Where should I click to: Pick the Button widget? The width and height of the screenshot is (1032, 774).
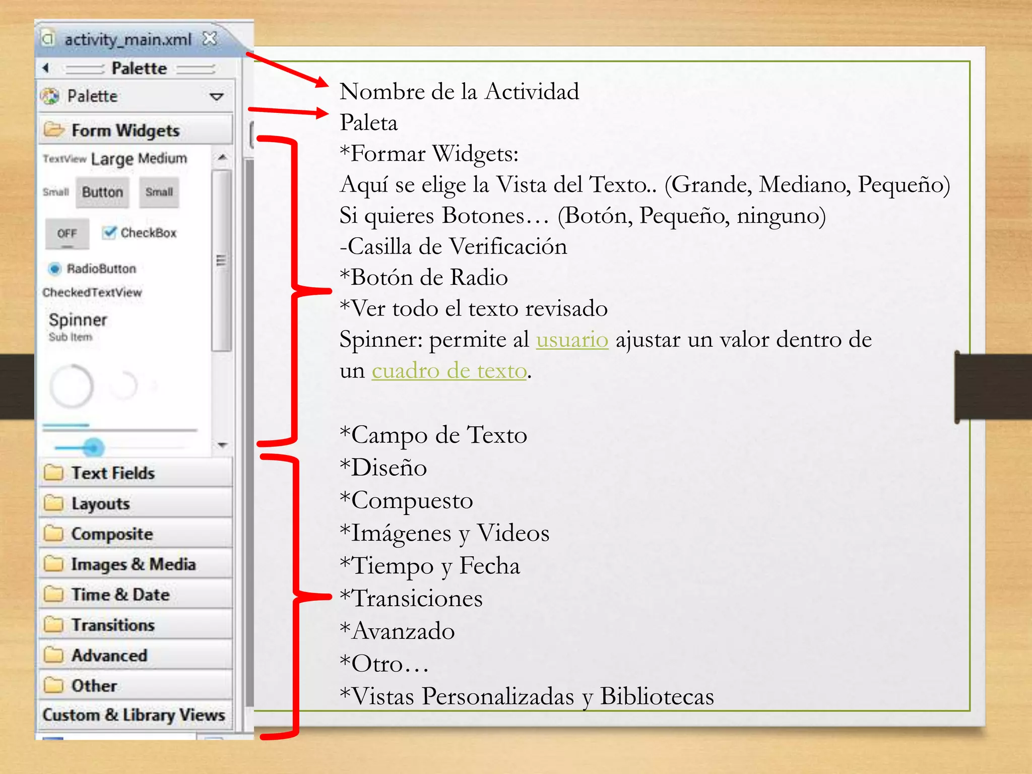coord(102,192)
